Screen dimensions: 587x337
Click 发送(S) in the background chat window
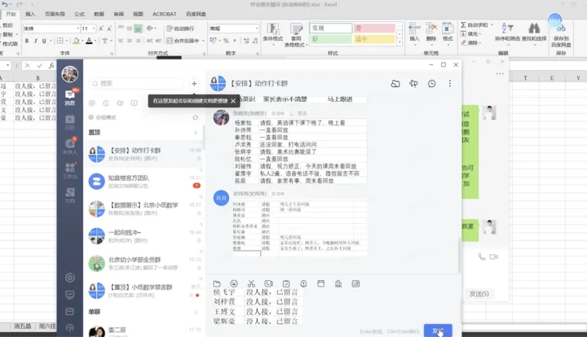(479, 294)
